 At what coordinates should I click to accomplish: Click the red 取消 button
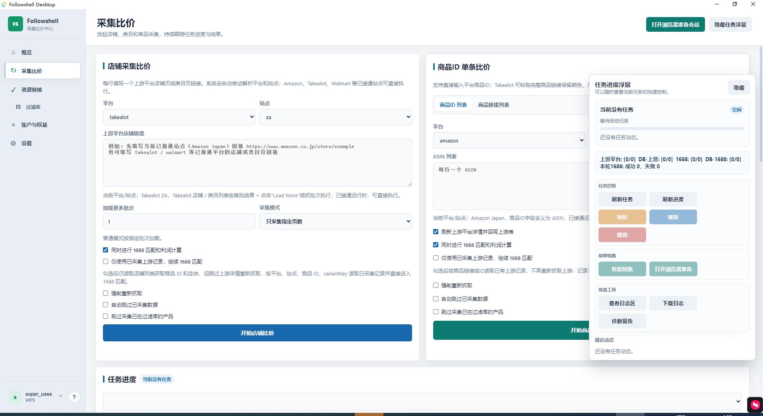tap(622, 235)
